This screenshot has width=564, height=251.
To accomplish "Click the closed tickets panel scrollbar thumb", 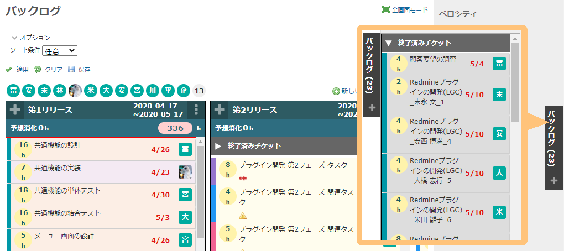I will point(515,82).
